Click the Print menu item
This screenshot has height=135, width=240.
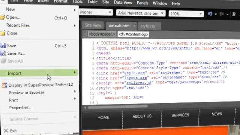coord(13,100)
